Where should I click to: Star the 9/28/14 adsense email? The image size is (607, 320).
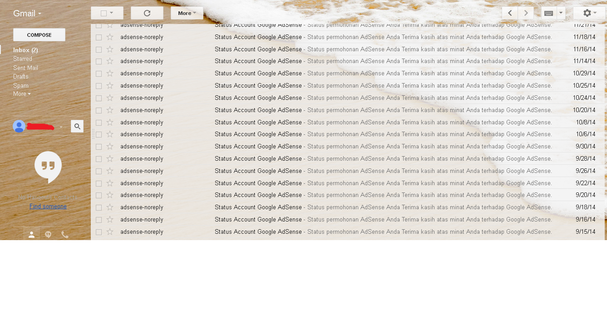[109, 159]
